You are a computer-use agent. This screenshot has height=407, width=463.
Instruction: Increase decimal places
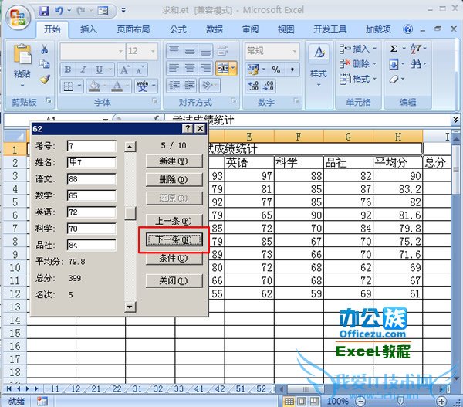tap(253, 86)
